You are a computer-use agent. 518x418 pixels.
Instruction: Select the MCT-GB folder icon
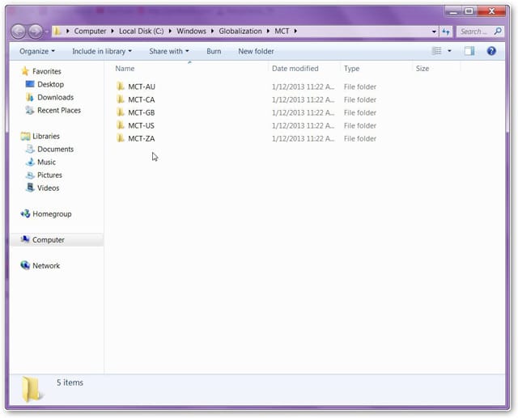[x=121, y=112]
